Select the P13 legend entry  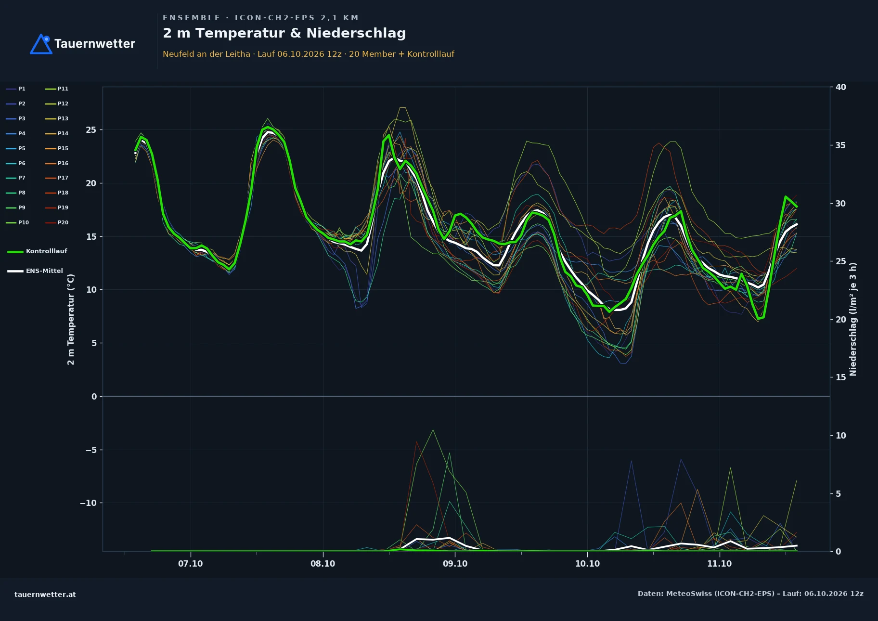point(57,118)
